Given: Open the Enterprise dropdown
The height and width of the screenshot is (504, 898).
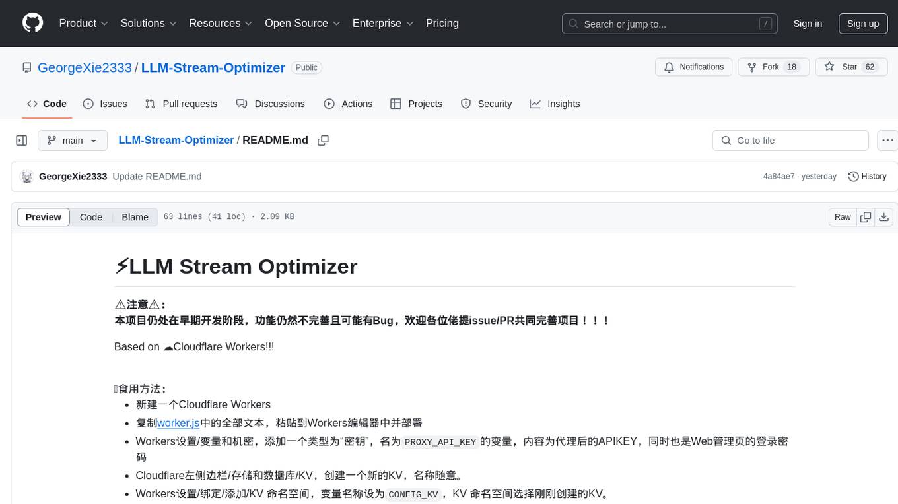Looking at the screenshot, I should pos(383,23).
